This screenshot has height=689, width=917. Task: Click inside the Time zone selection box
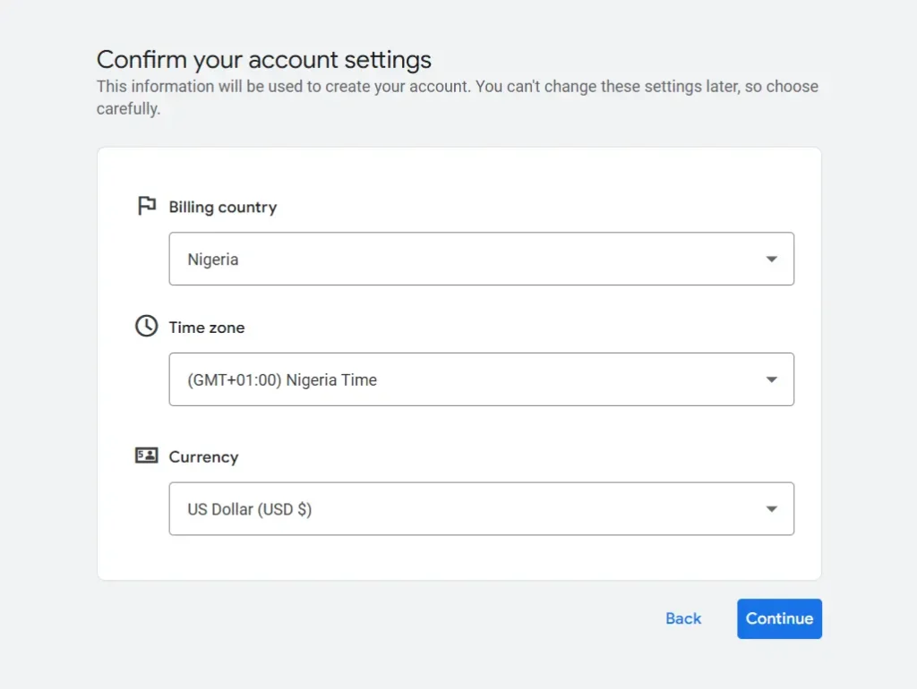click(481, 379)
